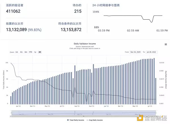The image size is (170, 124).
Task: Open the chart hamburger context menu
Action: [166, 44]
